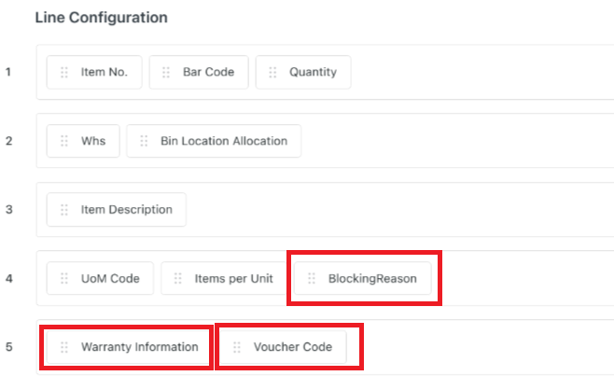Choose the Warranty Information field text
Viewport: 614px width, 390px height.
[139, 347]
